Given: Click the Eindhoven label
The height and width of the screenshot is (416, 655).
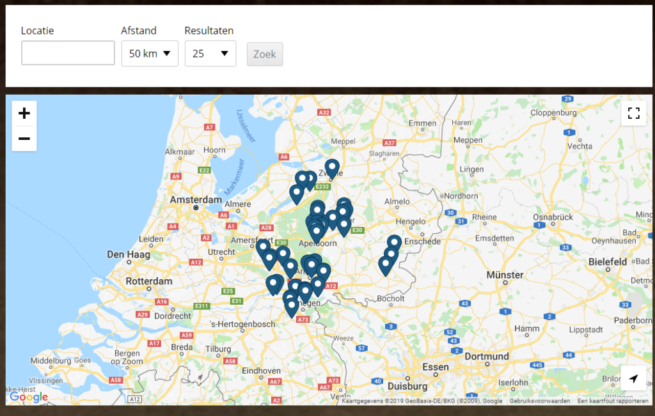Looking at the screenshot, I should click(261, 371).
